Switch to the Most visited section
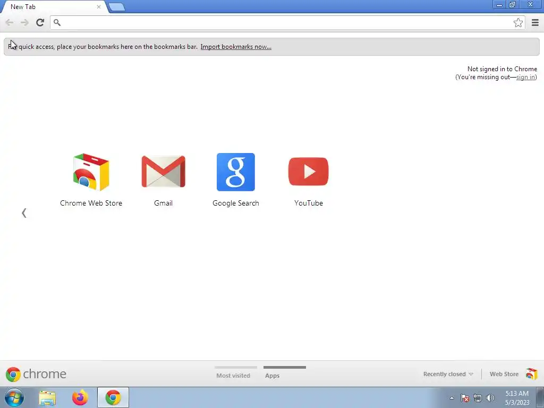The image size is (544, 408). coord(233,376)
